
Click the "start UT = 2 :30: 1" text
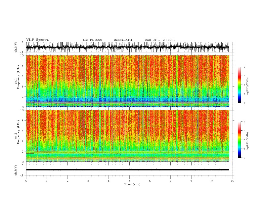(x=160, y=40)
